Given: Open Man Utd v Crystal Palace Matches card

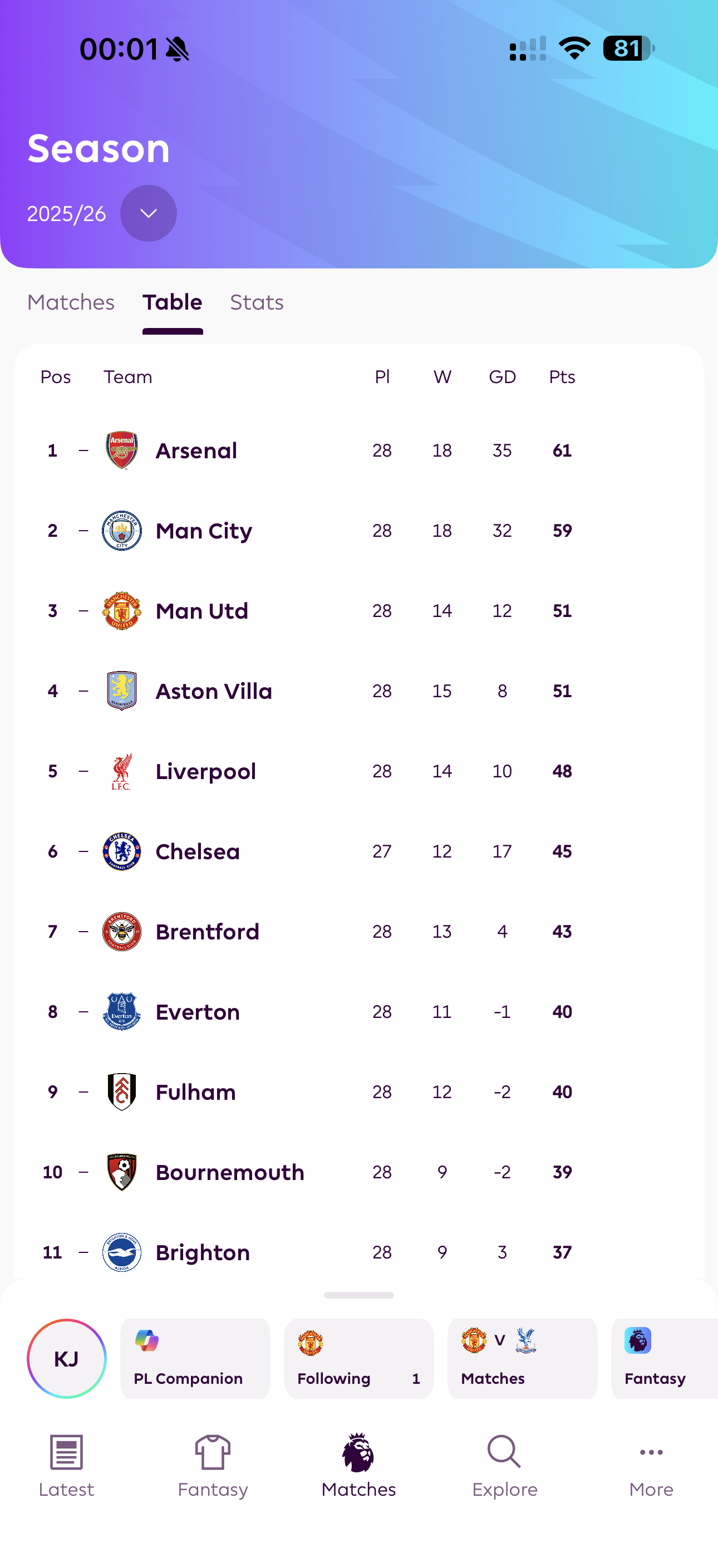Looking at the screenshot, I should [x=522, y=1358].
